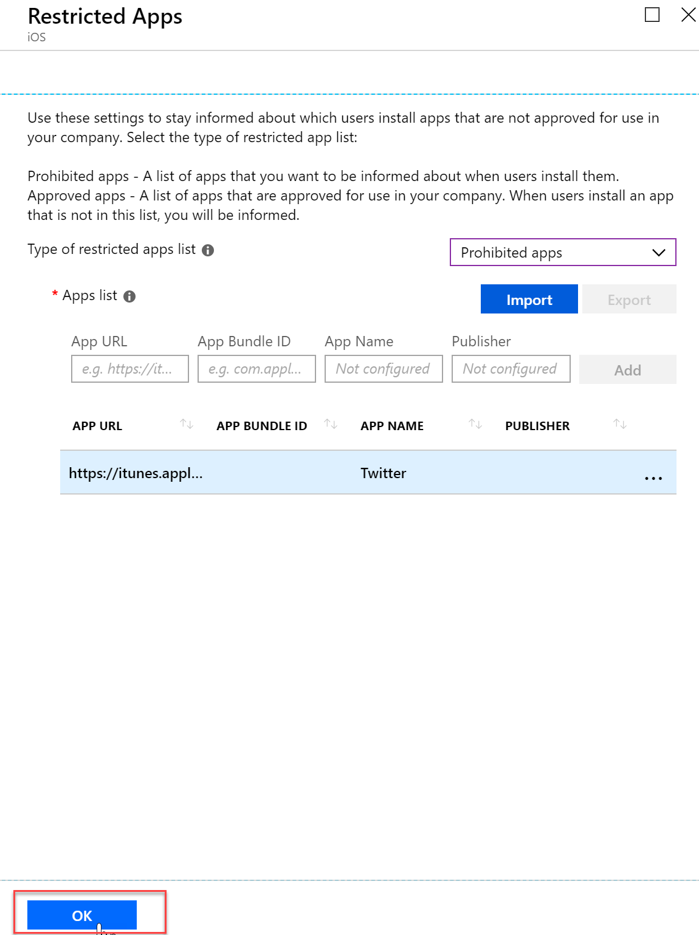699x935 pixels.
Task: Focus the App URL input field
Action: [x=130, y=369]
